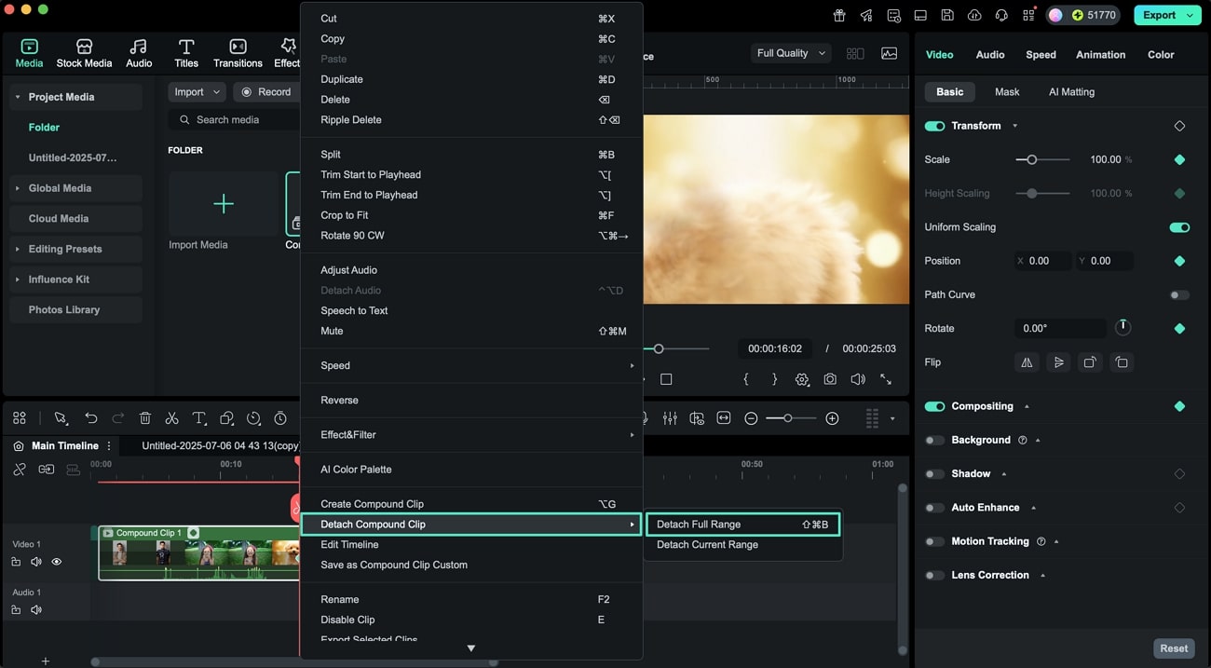Click the fullscreen expand arrows icon
This screenshot has width=1211, height=668.
pos(886,379)
